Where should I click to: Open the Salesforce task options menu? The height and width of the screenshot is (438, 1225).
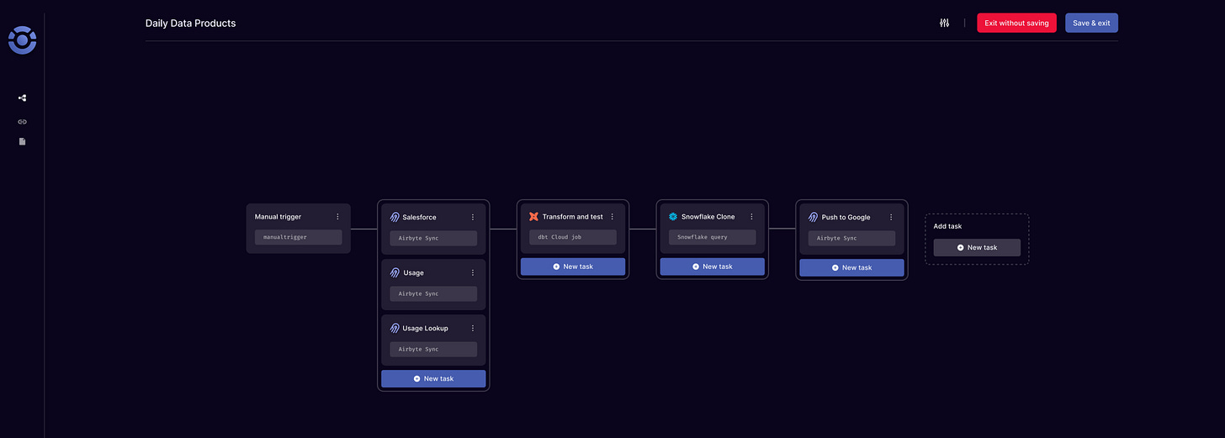[473, 217]
